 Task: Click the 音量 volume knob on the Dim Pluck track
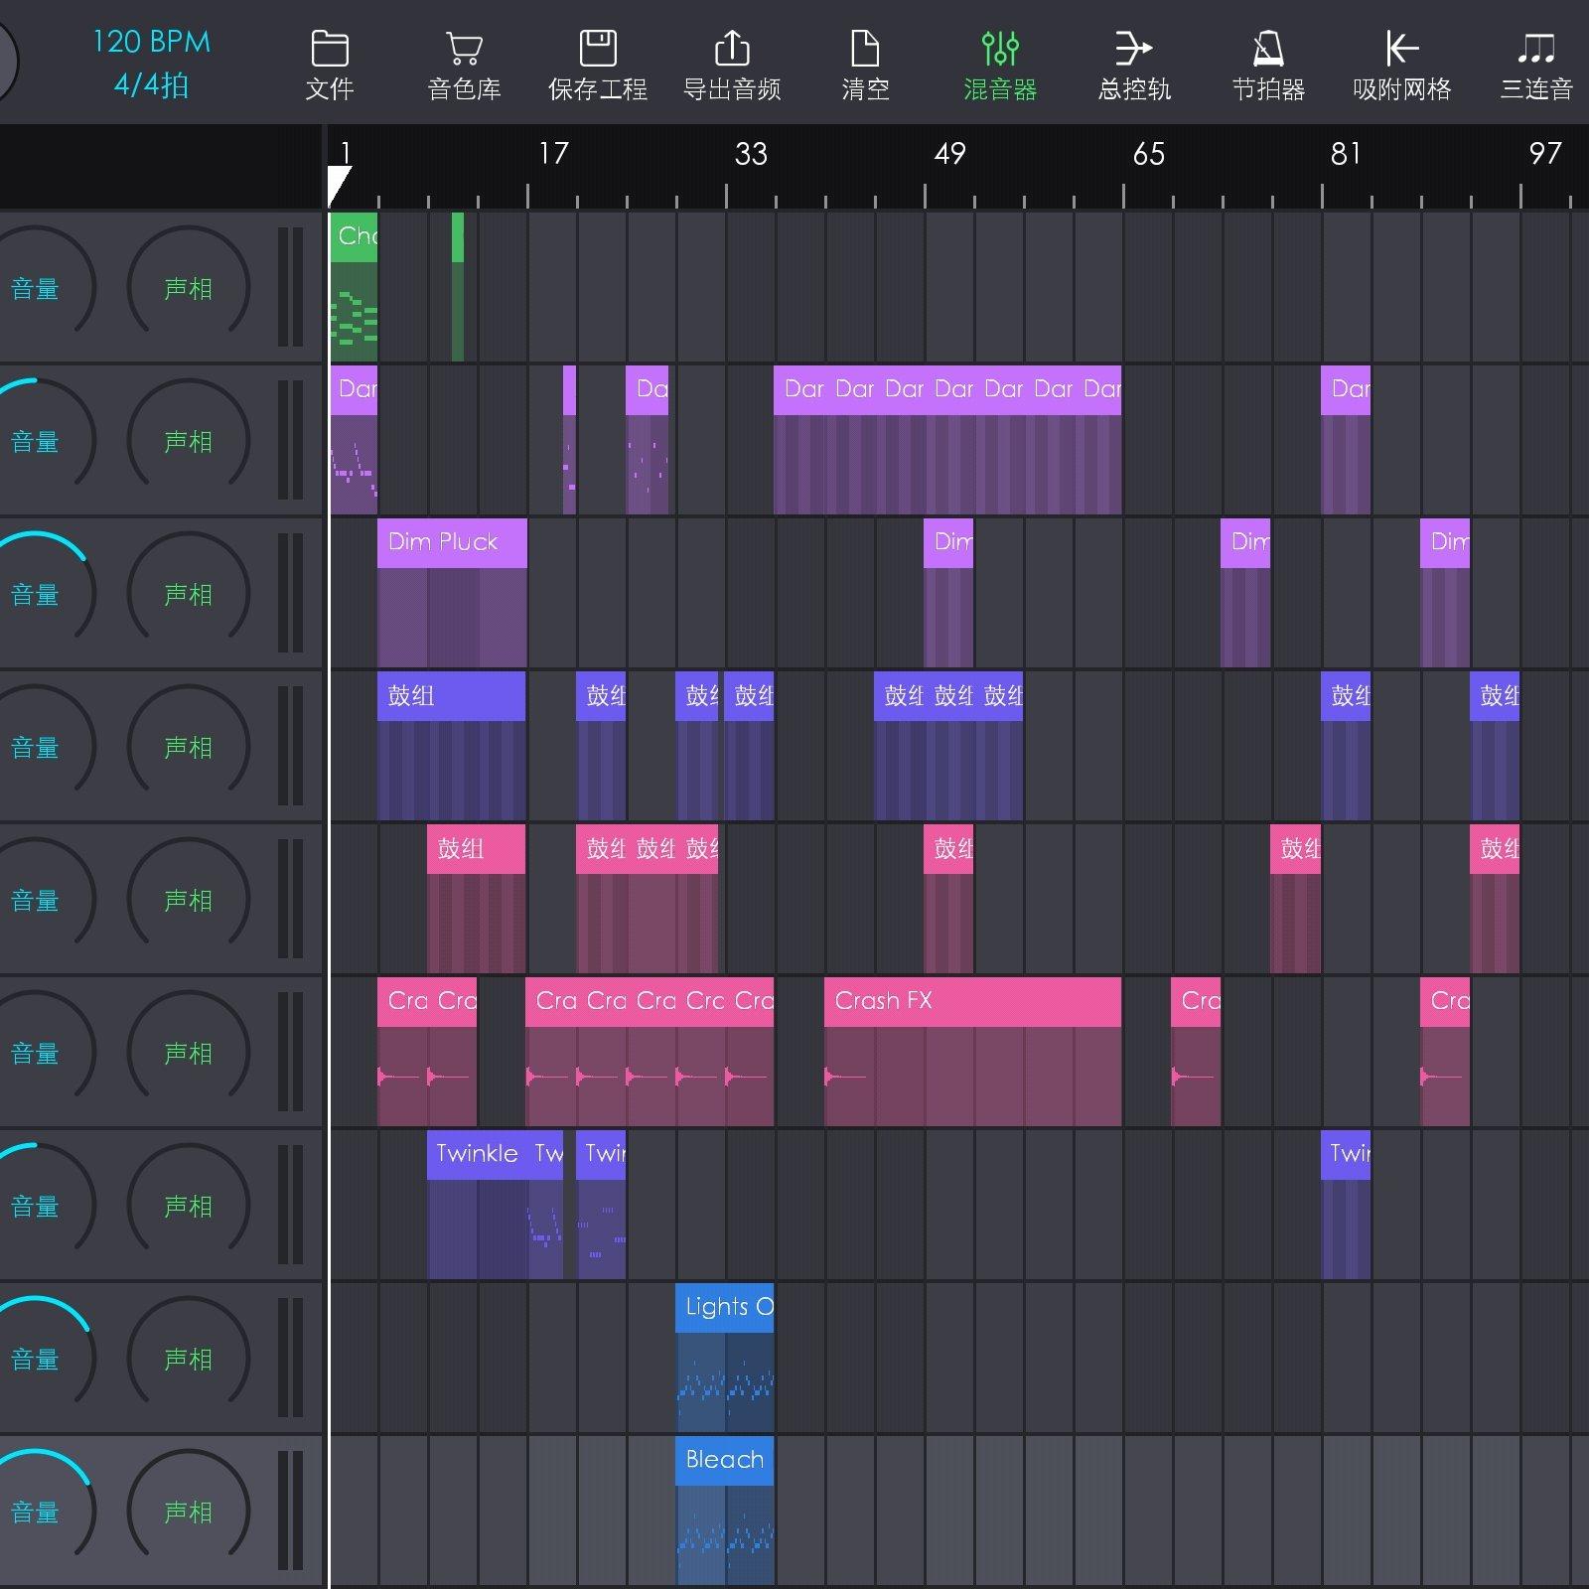pyautogui.click(x=36, y=594)
